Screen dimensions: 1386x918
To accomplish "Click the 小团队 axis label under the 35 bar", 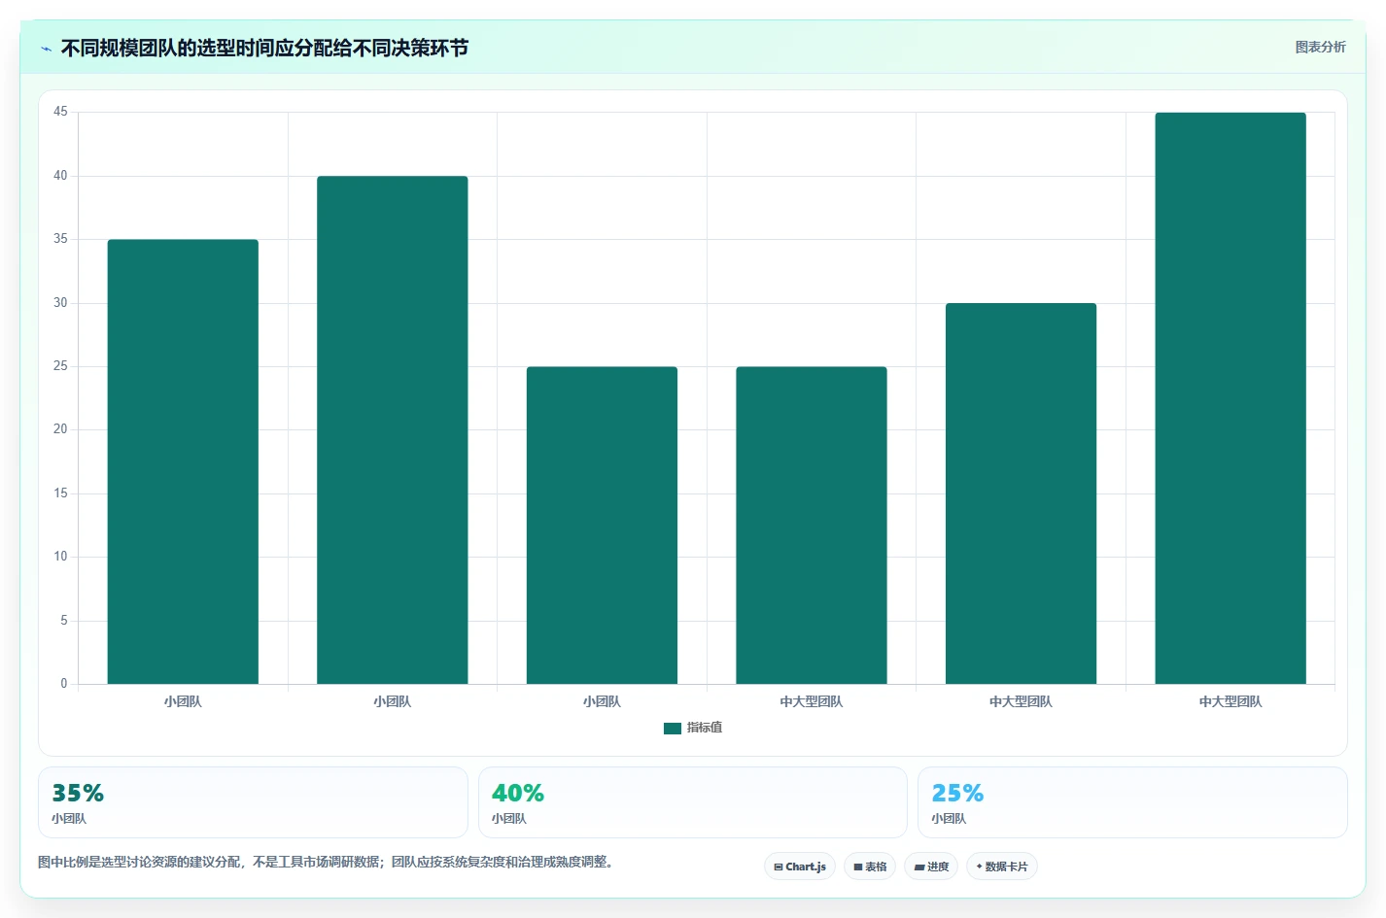I will pos(183,701).
